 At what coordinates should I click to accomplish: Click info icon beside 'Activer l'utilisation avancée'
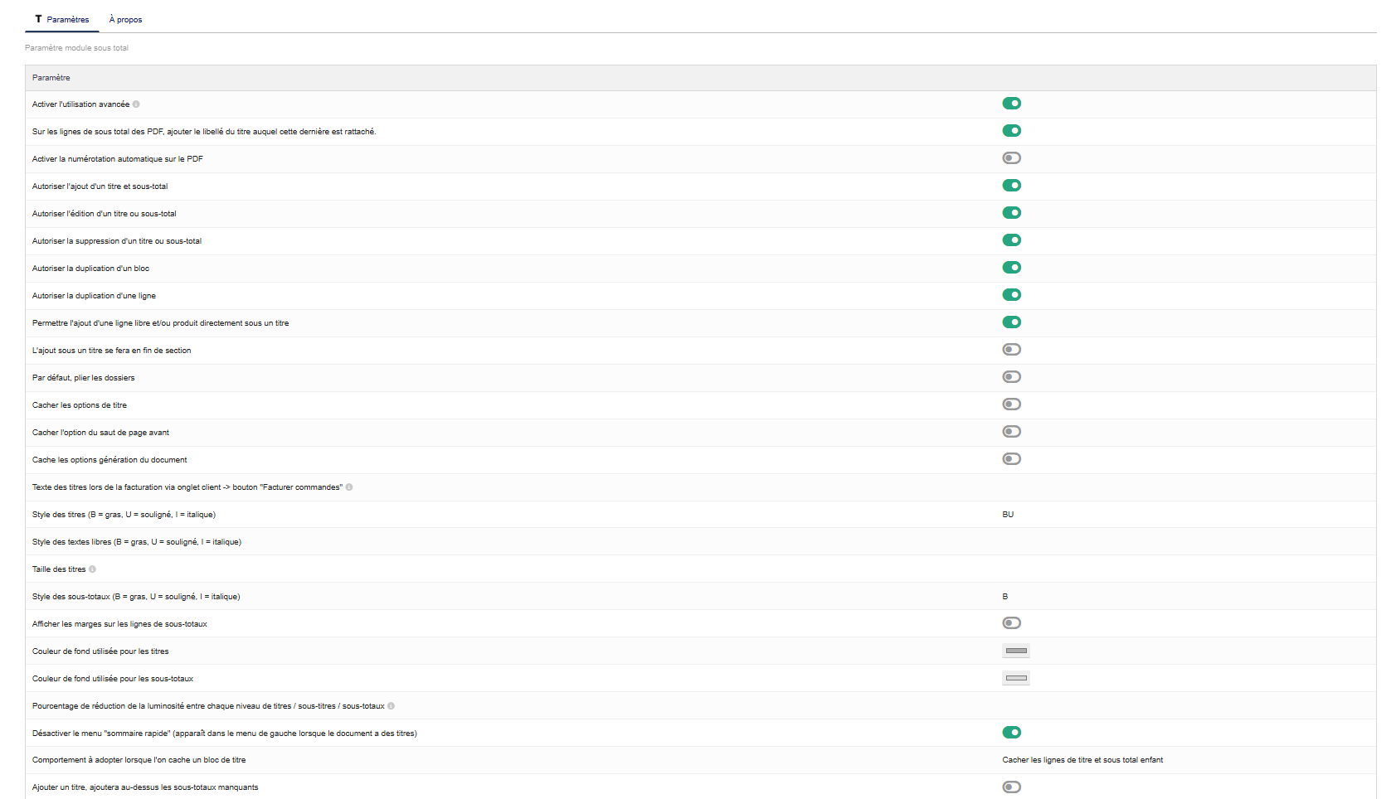pos(136,104)
